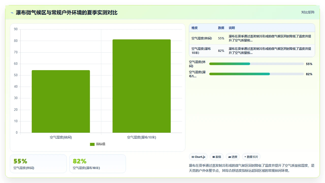325x183 pixels.
Task: Click the 空气湿度(林间) progress label
Action: click(197, 64)
